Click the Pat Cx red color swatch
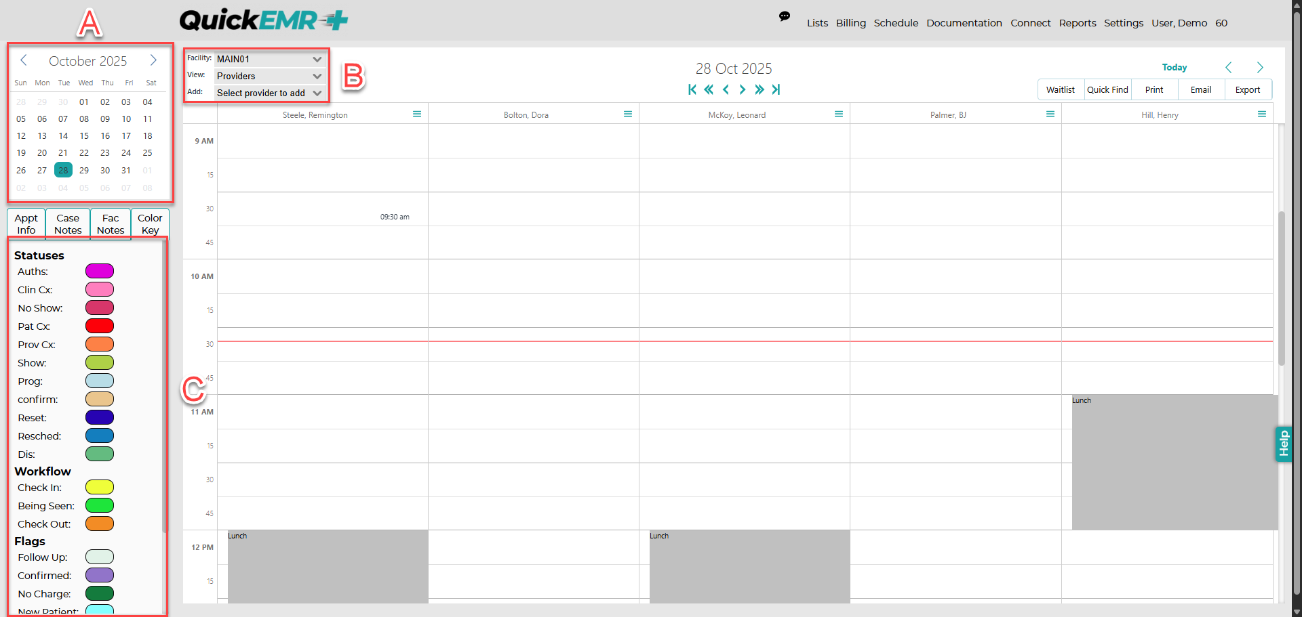Viewport: 1302px width, 617px height. [x=100, y=326]
